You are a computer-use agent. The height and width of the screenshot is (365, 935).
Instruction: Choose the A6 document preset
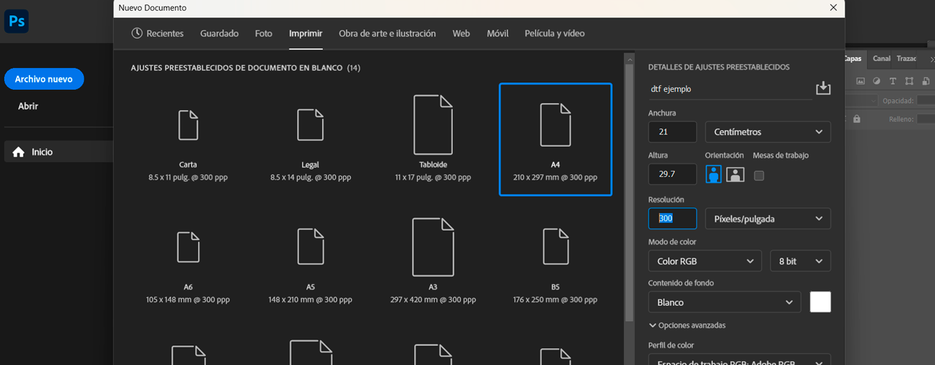click(x=188, y=263)
